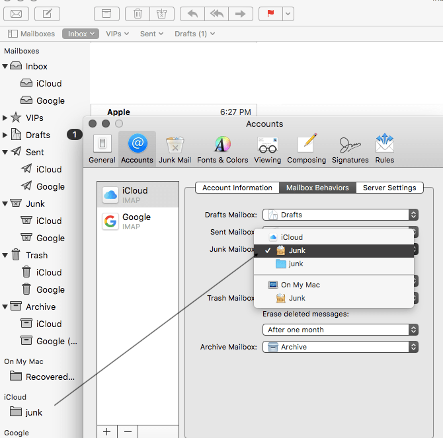Image resolution: width=443 pixels, height=438 pixels.
Task: Open Rules preferences pane
Action: [x=385, y=149]
